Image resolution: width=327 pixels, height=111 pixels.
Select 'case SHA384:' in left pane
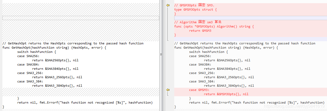[x=28, y=64]
